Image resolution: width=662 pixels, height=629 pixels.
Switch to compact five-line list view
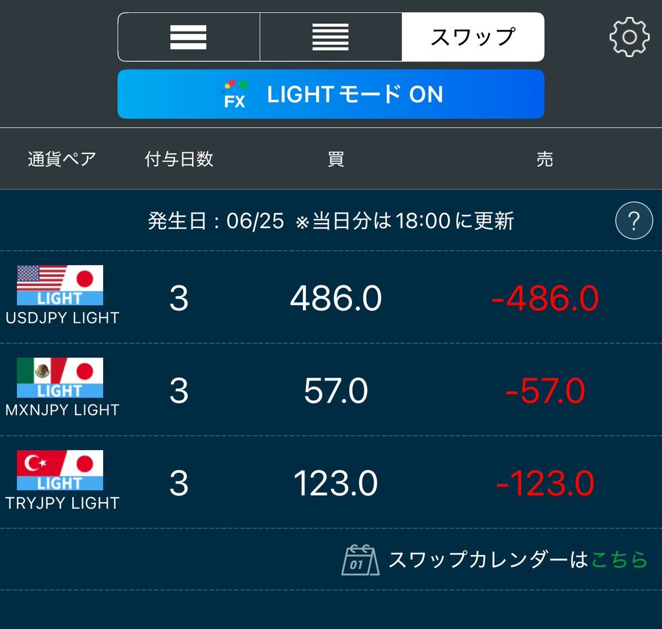tap(330, 37)
